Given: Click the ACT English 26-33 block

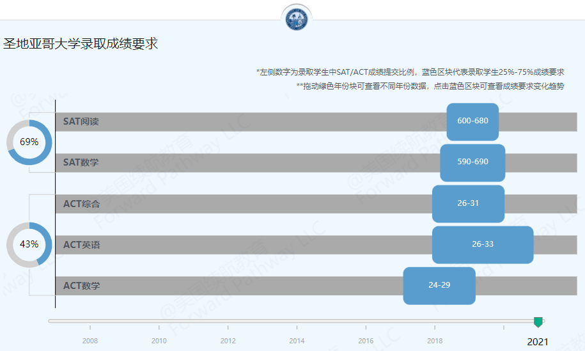Looking at the screenshot, I should 483,245.
